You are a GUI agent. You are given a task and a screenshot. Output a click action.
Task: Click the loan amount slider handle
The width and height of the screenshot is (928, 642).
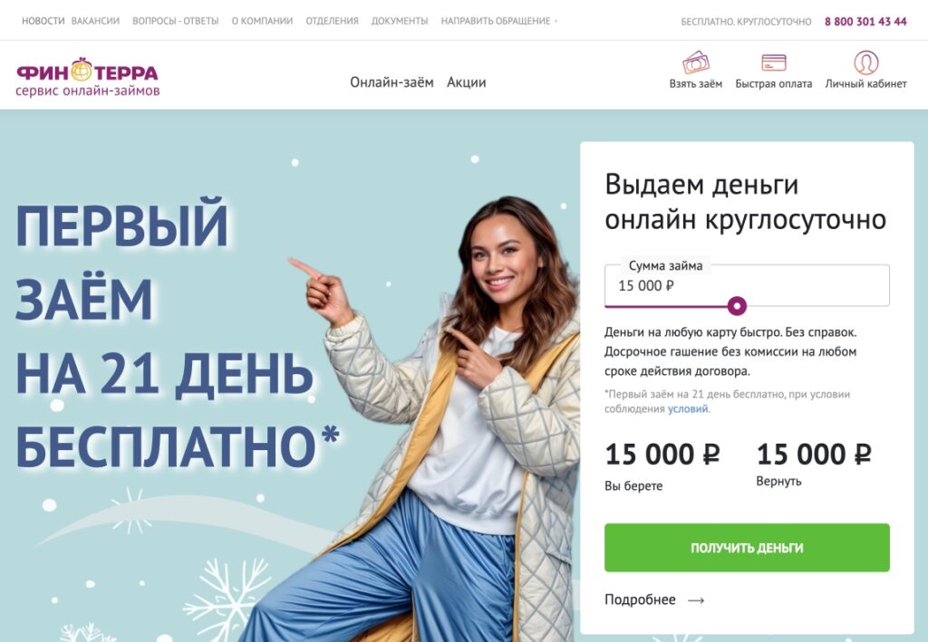[x=737, y=306]
